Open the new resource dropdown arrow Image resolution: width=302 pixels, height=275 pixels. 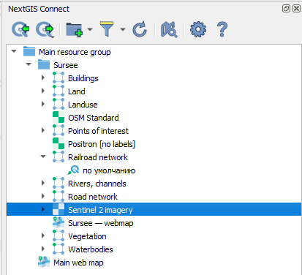(x=90, y=29)
